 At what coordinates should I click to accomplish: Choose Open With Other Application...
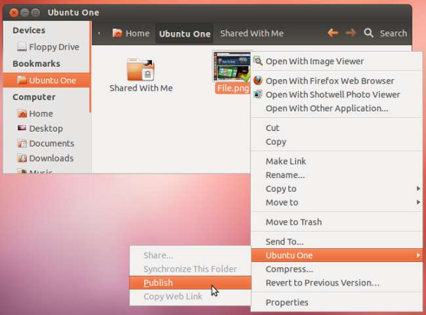[x=337, y=108]
